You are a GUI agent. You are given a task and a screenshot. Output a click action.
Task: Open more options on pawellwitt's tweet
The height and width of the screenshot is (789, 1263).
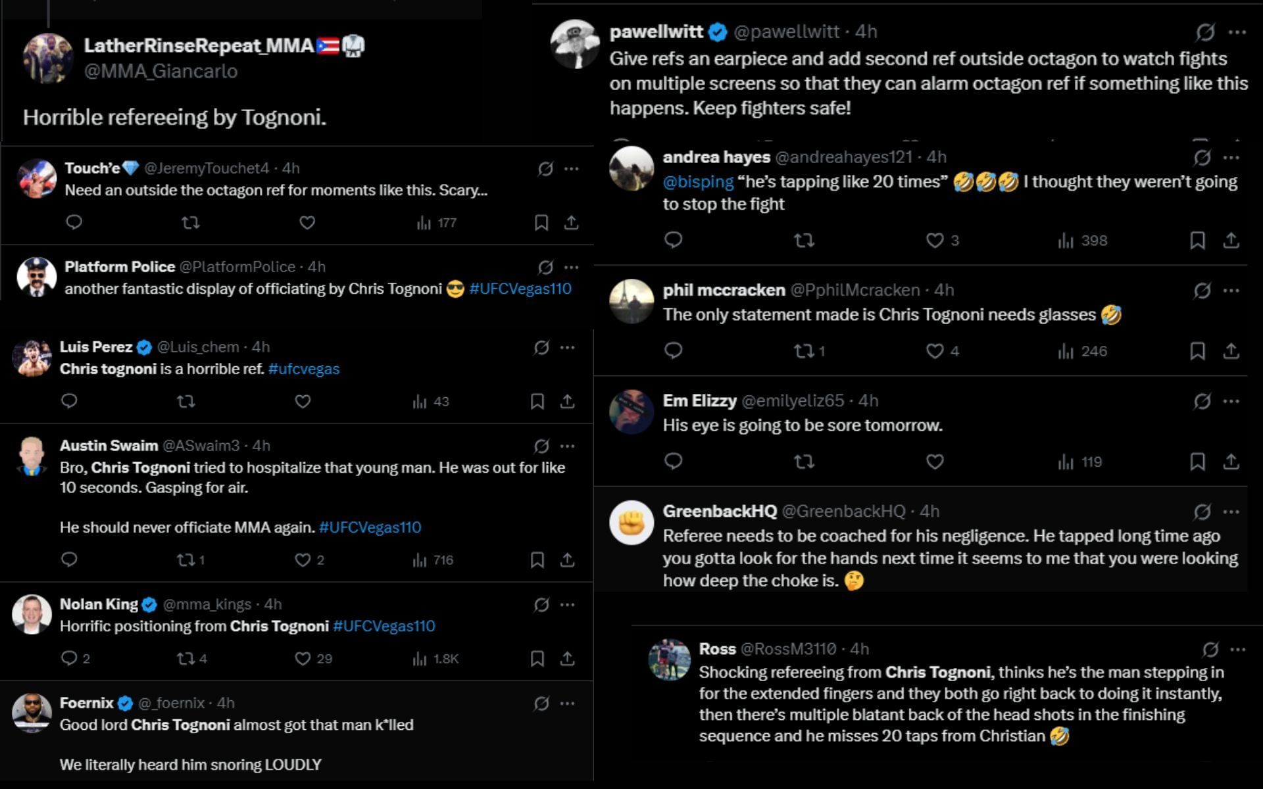(1238, 32)
